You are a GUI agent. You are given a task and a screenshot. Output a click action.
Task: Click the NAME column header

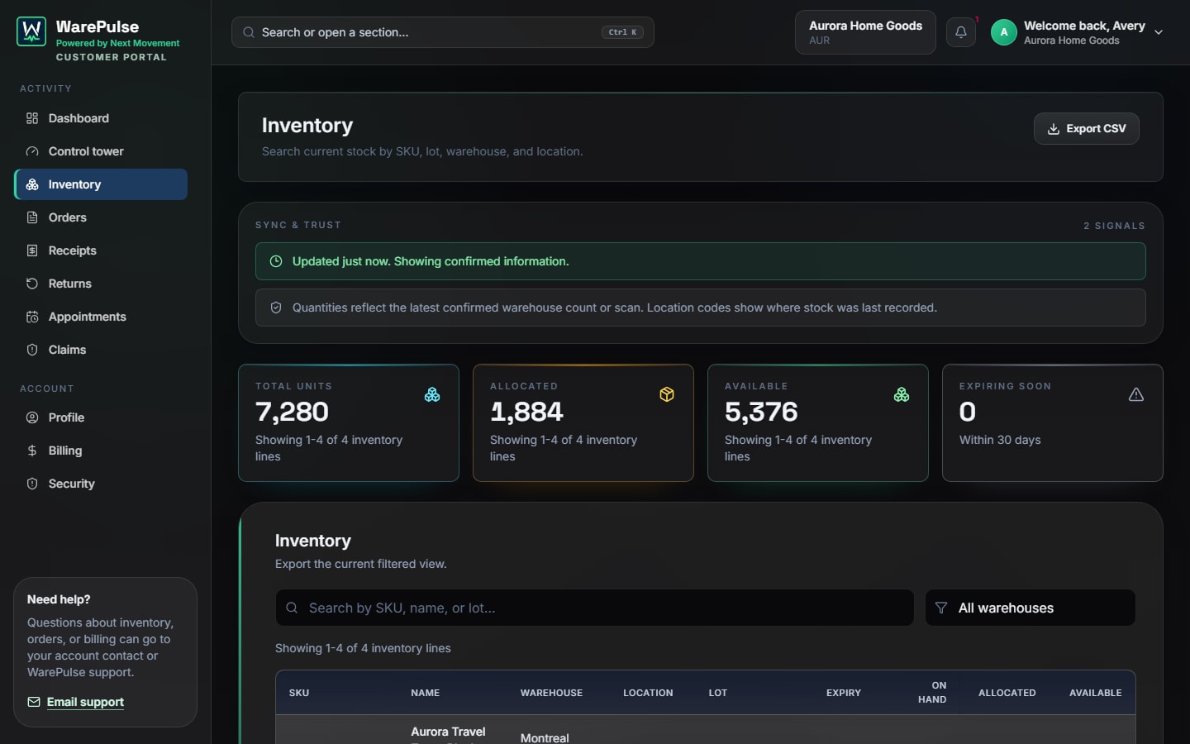click(x=426, y=693)
